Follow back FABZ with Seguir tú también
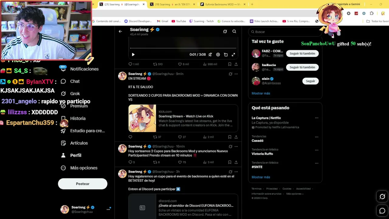The image size is (389, 219). point(302,54)
